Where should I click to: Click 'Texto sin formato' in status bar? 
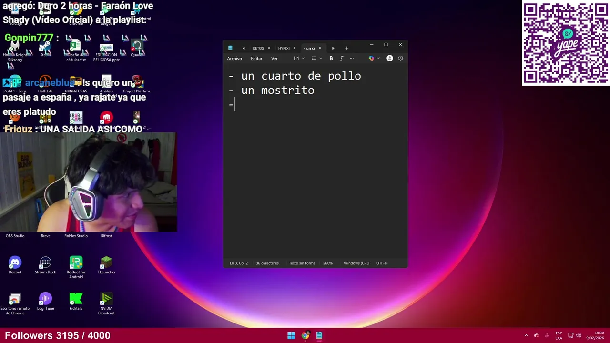(x=302, y=263)
